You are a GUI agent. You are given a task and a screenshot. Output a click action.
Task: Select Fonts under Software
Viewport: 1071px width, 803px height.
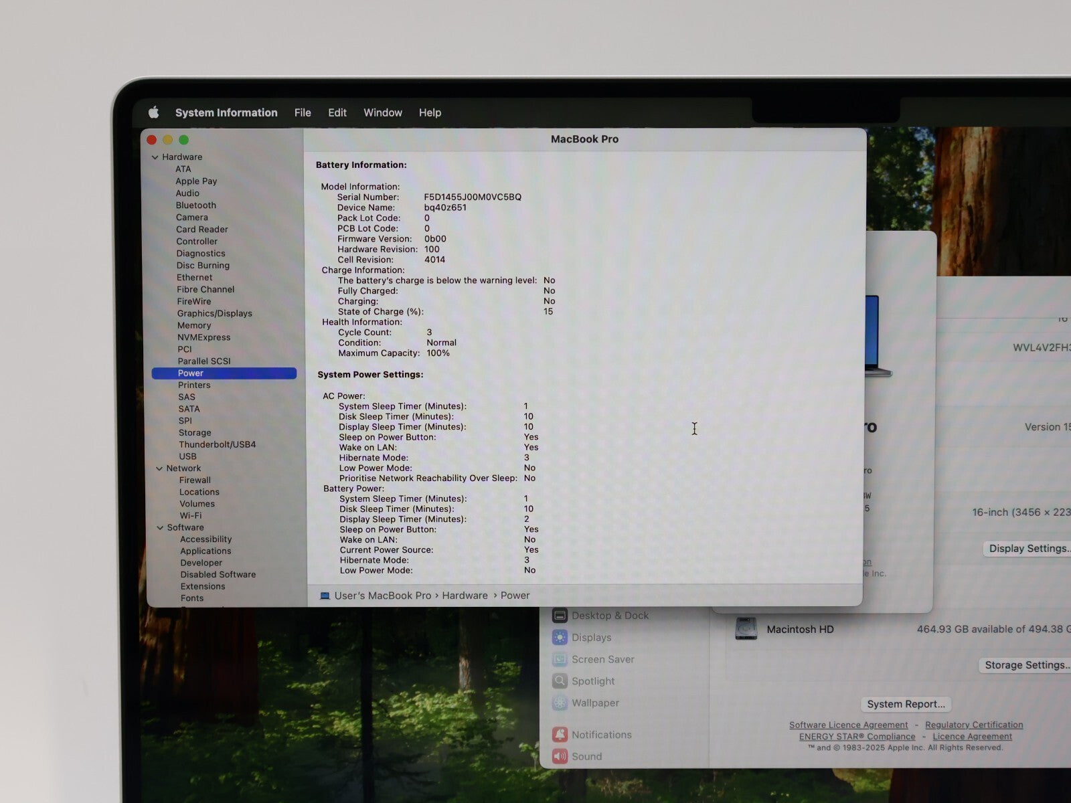point(192,598)
